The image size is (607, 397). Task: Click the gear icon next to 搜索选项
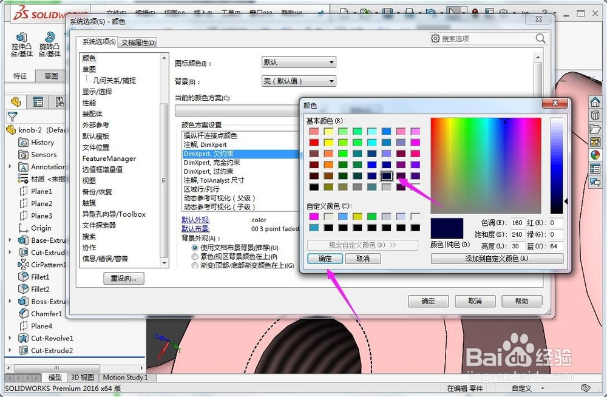[435, 38]
